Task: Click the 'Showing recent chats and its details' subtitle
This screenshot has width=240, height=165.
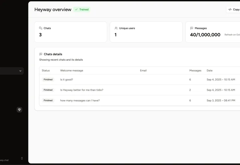Action: point(61,60)
